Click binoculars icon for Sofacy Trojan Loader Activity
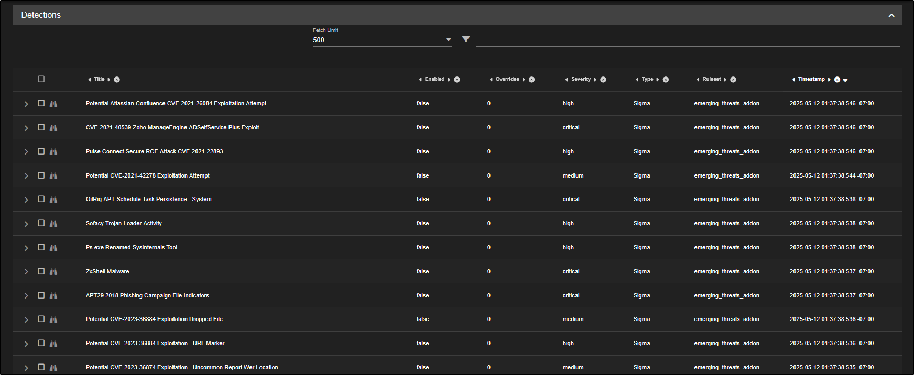This screenshot has height=375, width=914. (53, 224)
